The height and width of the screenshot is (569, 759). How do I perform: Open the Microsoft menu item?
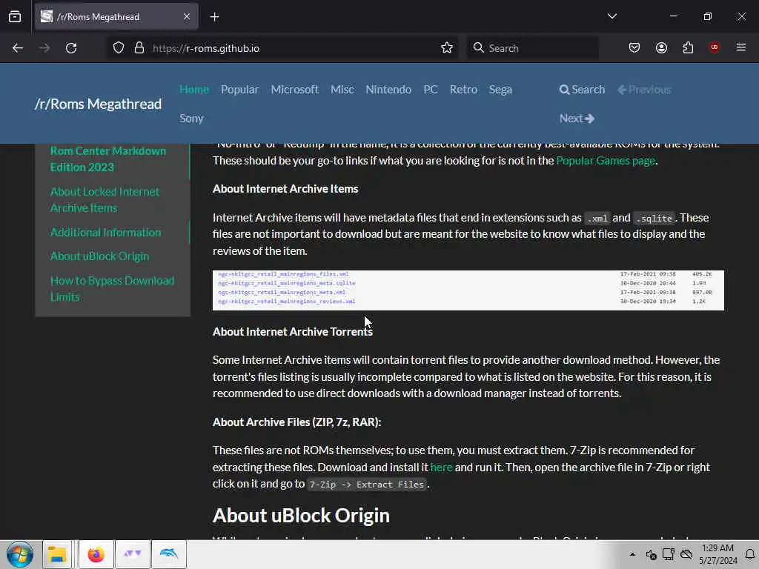(x=295, y=90)
